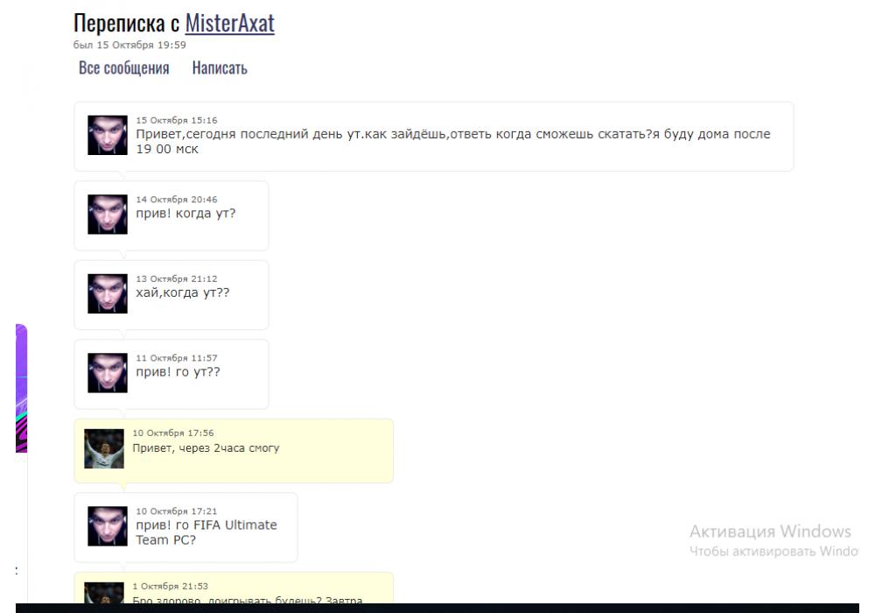Click message text 'хай,когда ут??'
This screenshot has width=875, height=613.
(x=183, y=293)
